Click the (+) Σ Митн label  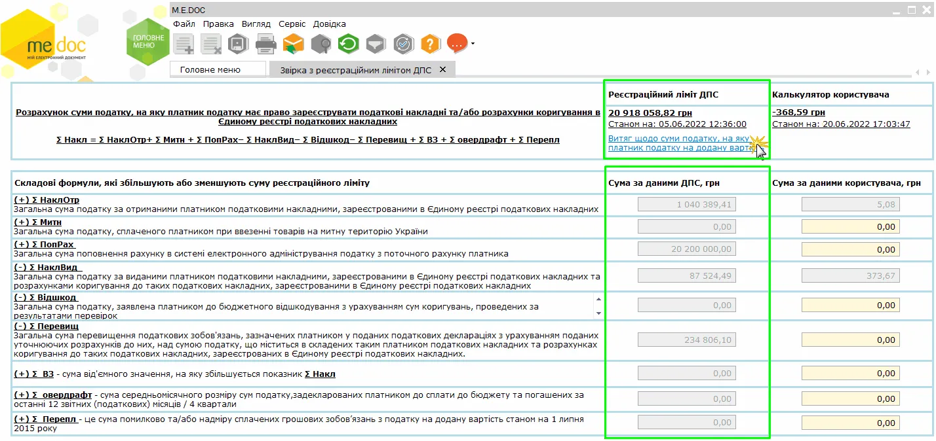tap(37, 222)
